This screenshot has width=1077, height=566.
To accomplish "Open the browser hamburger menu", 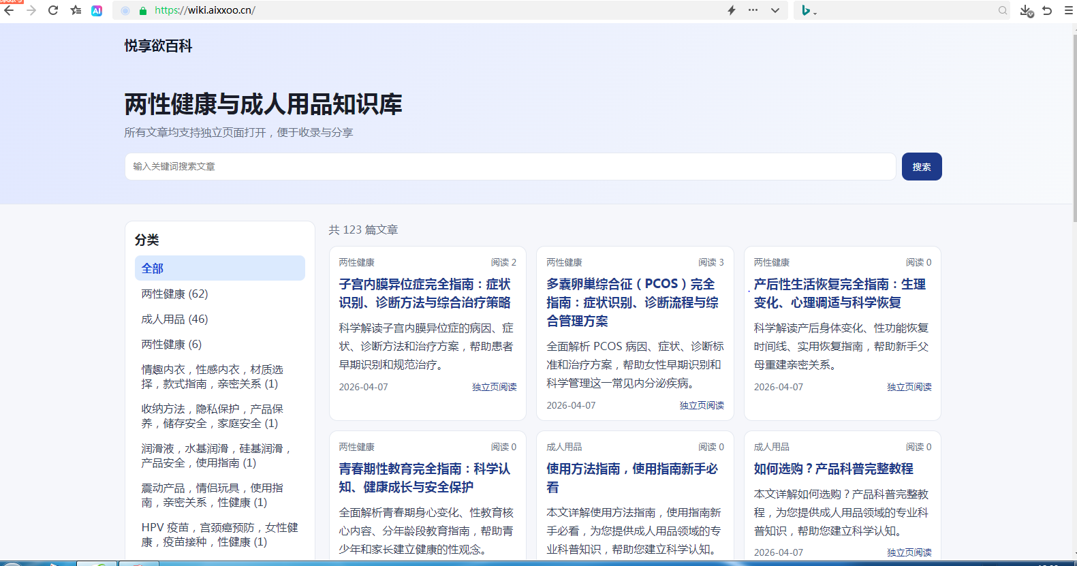I will pos(1068,10).
